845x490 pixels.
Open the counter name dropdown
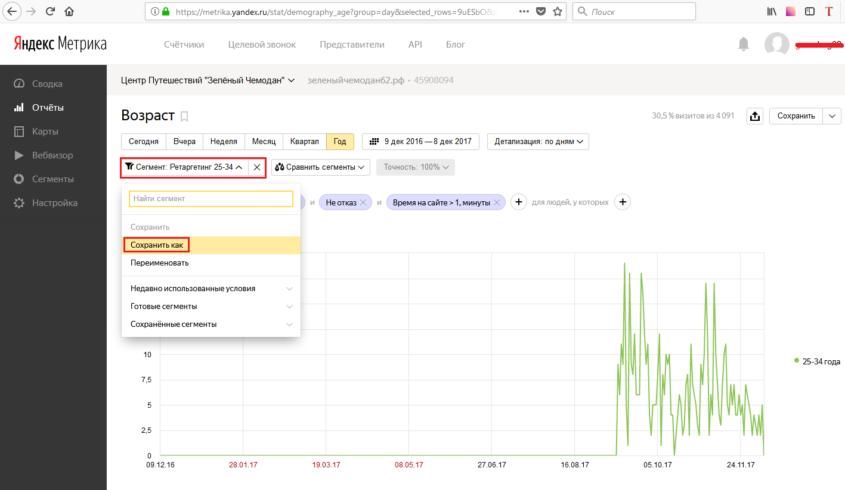coord(208,80)
